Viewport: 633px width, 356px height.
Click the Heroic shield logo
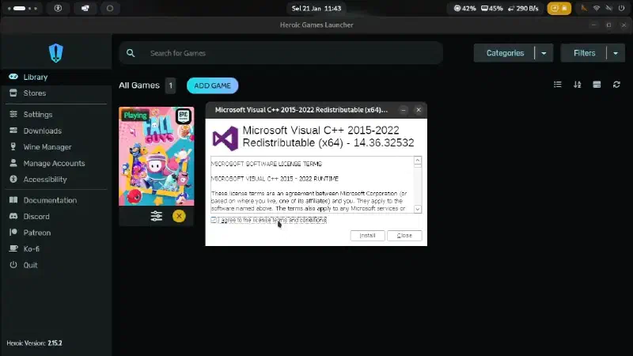point(55,53)
